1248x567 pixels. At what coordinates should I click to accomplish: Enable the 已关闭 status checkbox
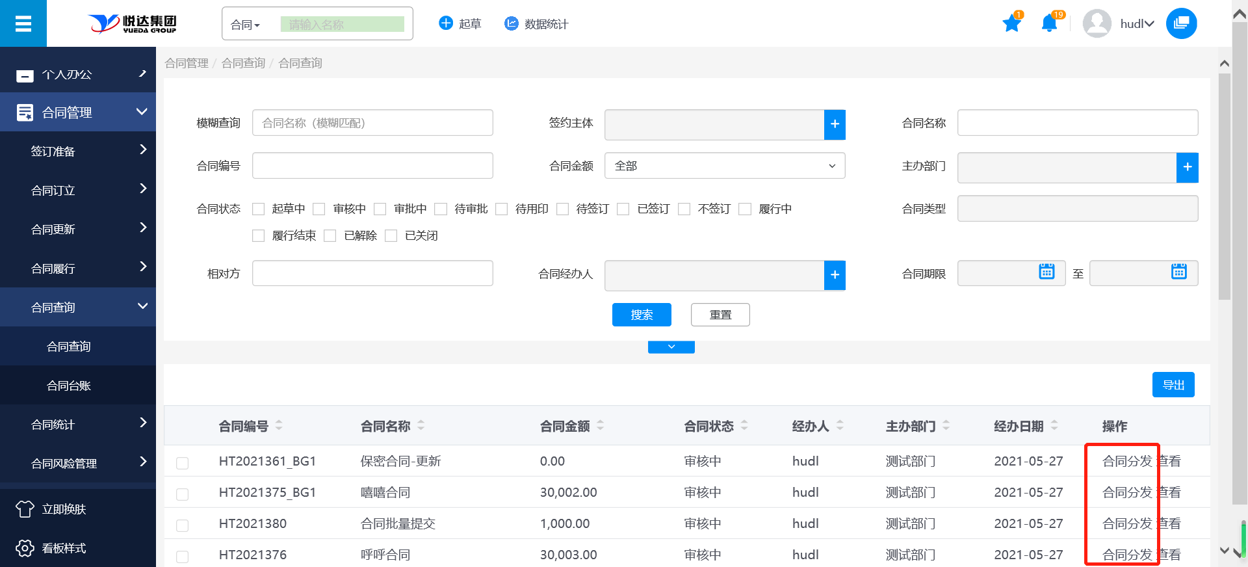391,236
